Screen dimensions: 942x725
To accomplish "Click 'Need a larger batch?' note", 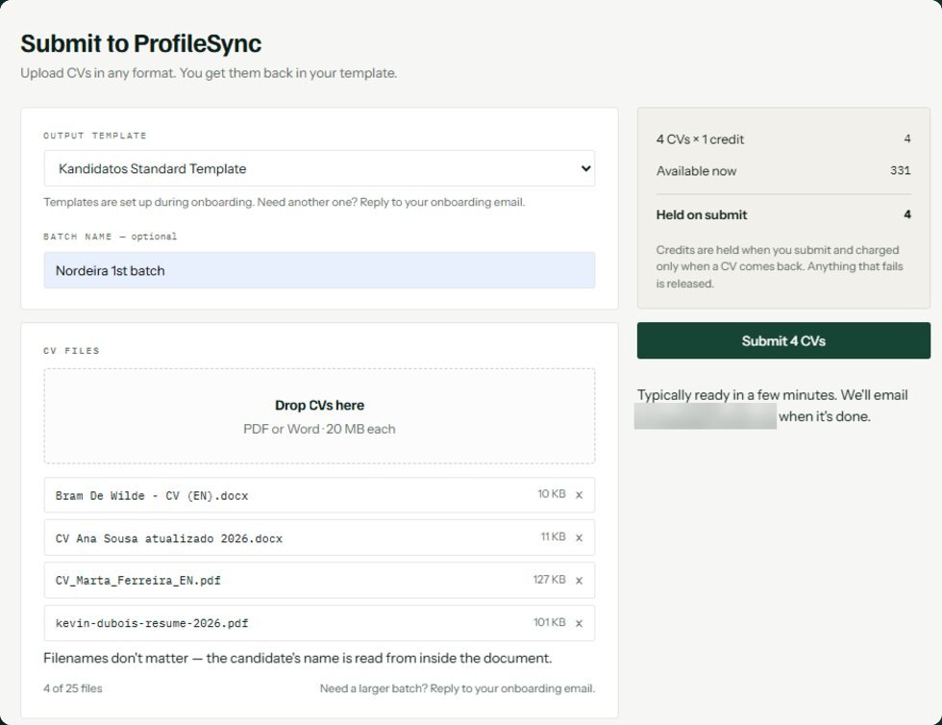I will pyautogui.click(x=458, y=688).
